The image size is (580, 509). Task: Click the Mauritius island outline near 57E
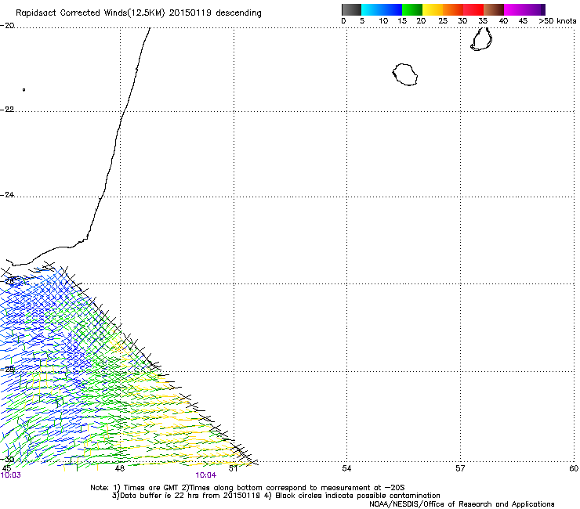(x=481, y=39)
